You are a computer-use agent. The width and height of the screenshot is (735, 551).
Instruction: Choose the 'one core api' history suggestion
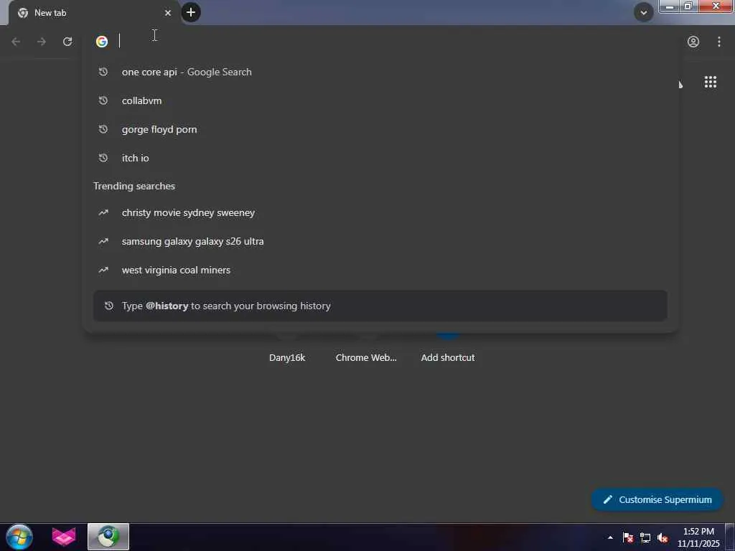(x=380, y=72)
